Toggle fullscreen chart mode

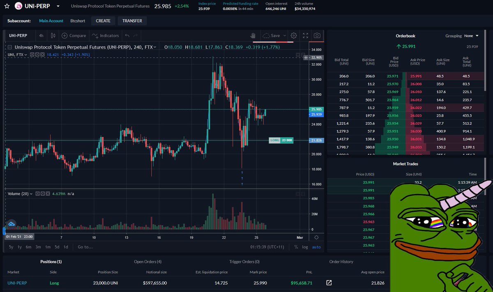point(305,36)
